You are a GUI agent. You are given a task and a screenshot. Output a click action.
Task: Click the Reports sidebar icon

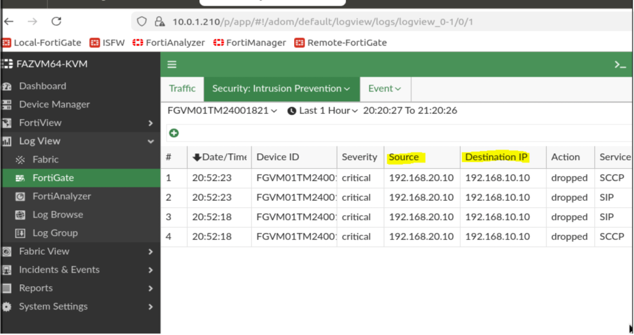6,288
